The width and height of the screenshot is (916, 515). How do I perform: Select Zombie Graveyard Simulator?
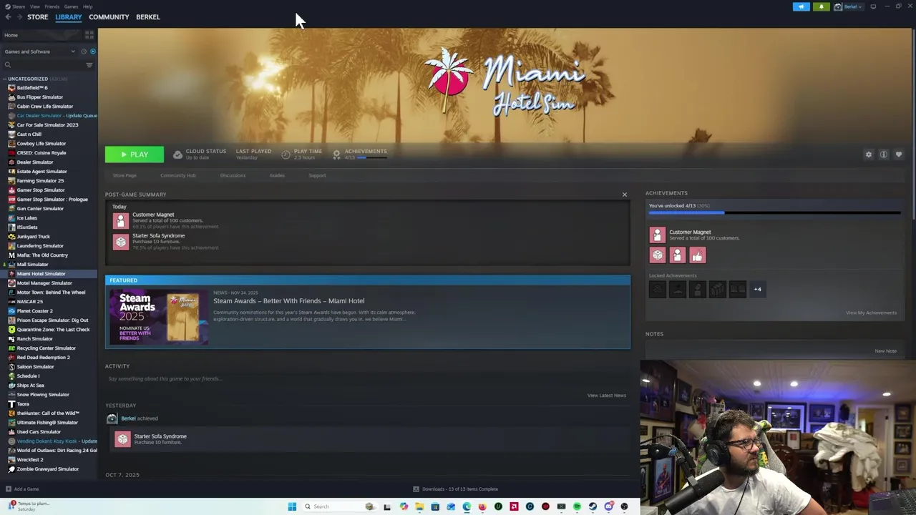click(47, 469)
